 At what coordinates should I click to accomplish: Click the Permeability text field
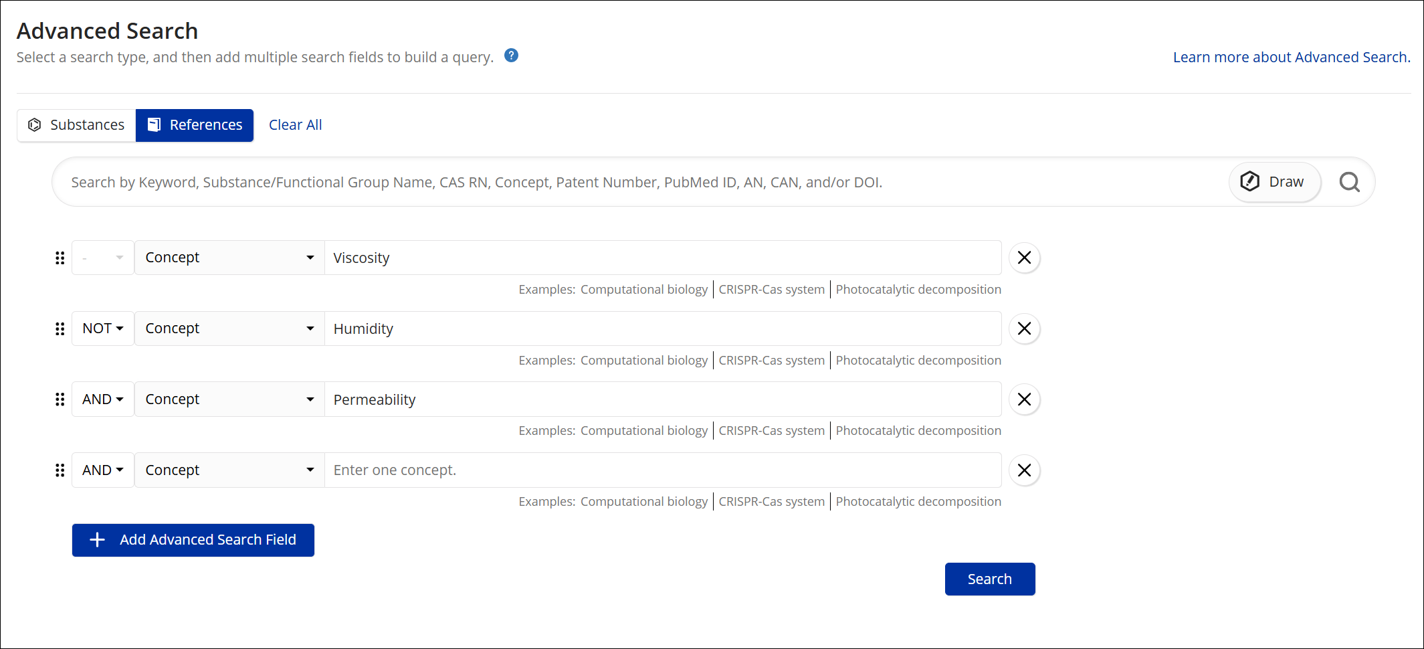(x=663, y=399)
